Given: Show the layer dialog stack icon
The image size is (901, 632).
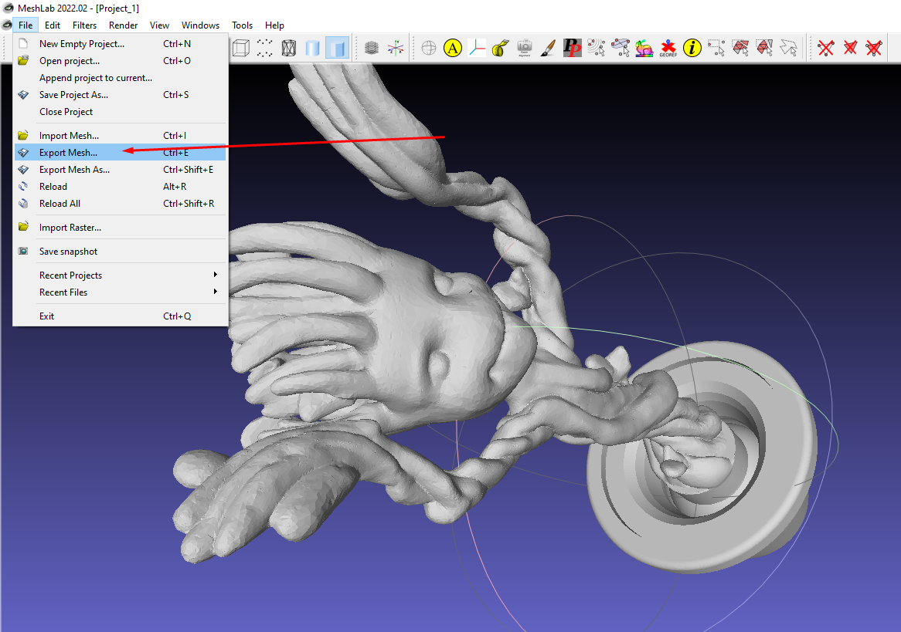Looking at the screenshot, I should point(372,48).
